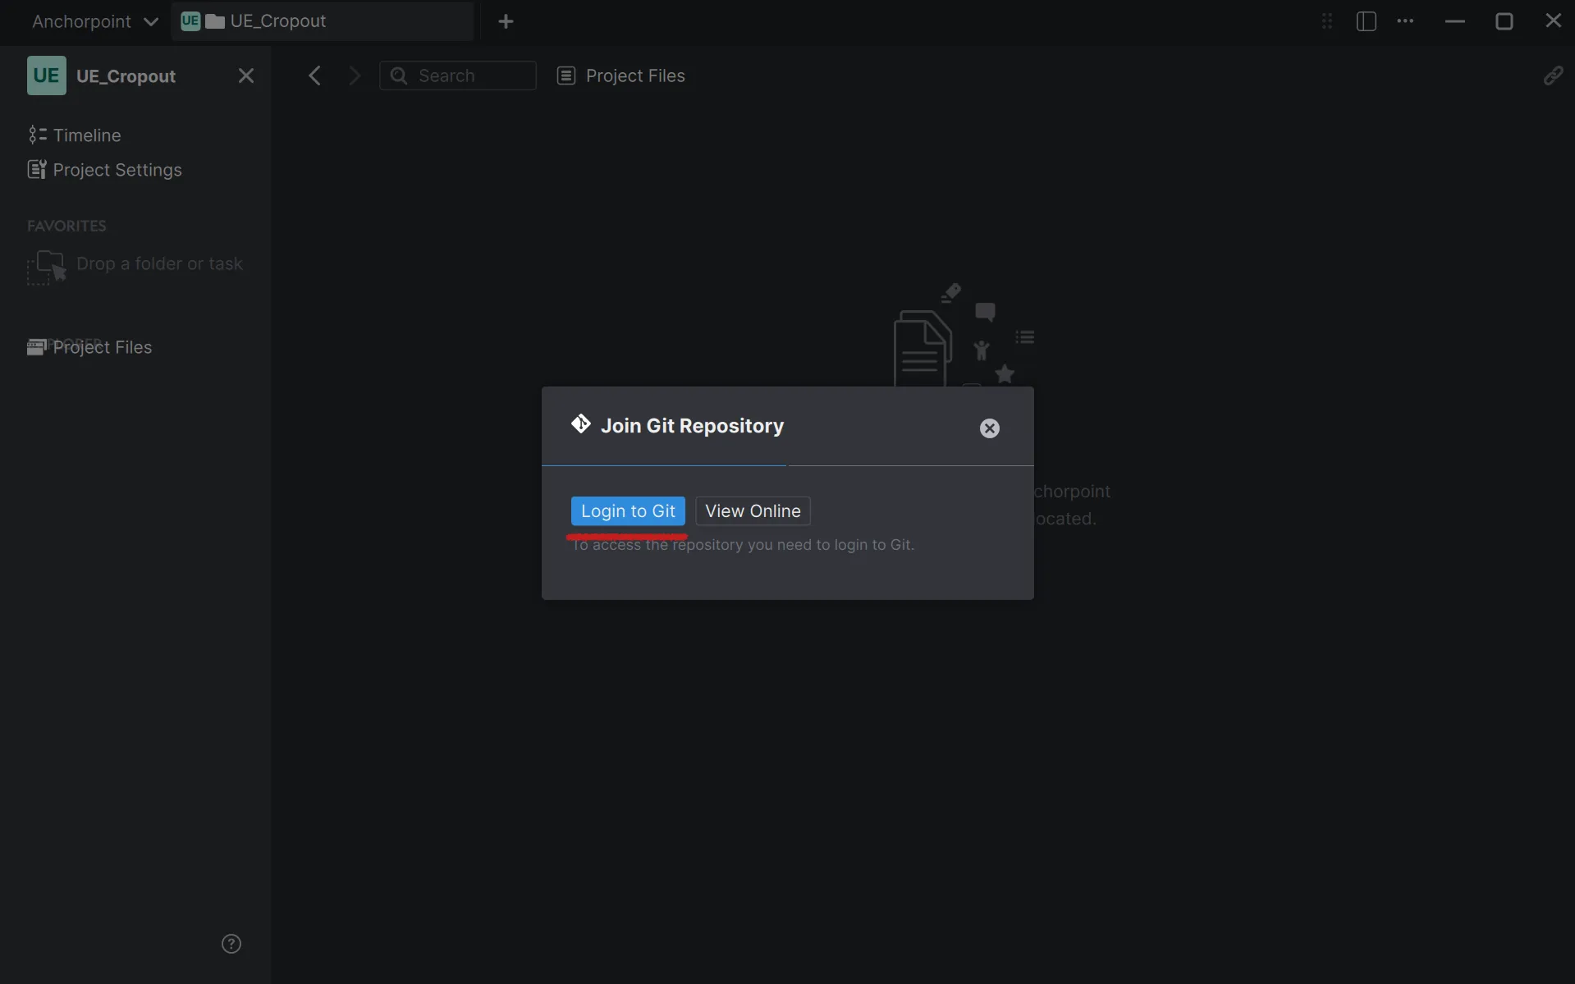Click the grid dots icon in title bar

(1326, 21)
